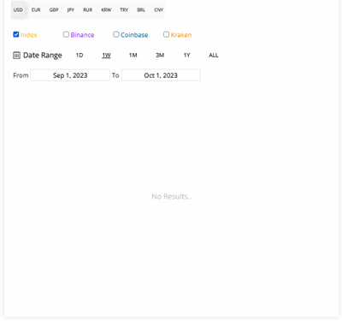Click the No Results message
The image size is (342, 321).
coord(172,196)
